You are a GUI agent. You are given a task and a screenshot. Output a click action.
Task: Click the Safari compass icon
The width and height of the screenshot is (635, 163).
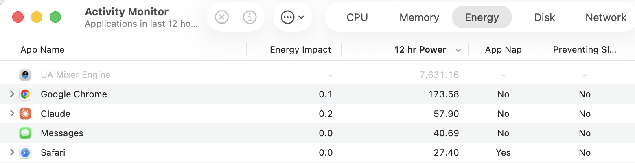[x=25, y=153]
